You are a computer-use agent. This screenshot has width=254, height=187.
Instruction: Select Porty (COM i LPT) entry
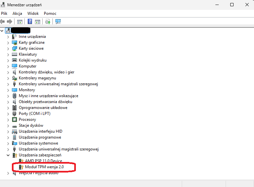[x=34, y=114]
